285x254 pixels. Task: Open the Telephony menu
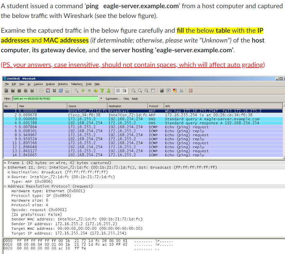coord(76,84)
